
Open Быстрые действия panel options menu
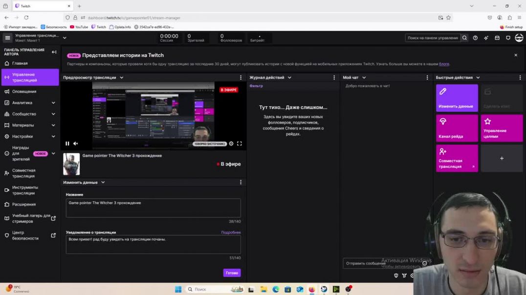tap(520, 78)
